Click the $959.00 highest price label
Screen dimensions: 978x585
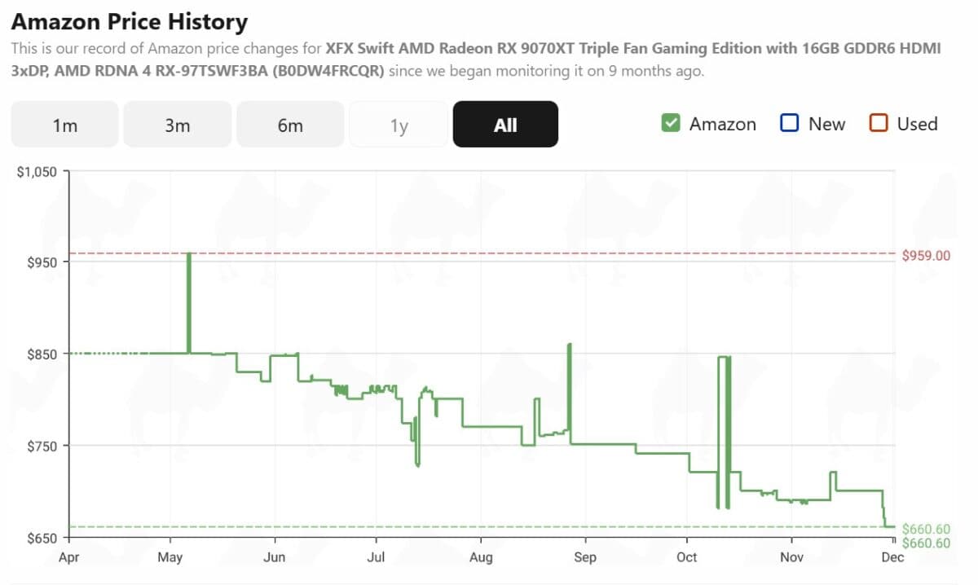(927, 255)
